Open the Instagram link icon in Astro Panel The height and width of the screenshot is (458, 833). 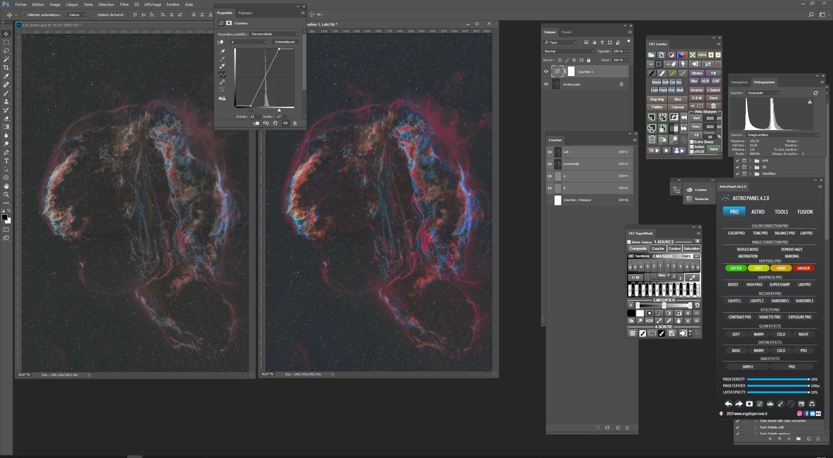(x=800, y=414)
